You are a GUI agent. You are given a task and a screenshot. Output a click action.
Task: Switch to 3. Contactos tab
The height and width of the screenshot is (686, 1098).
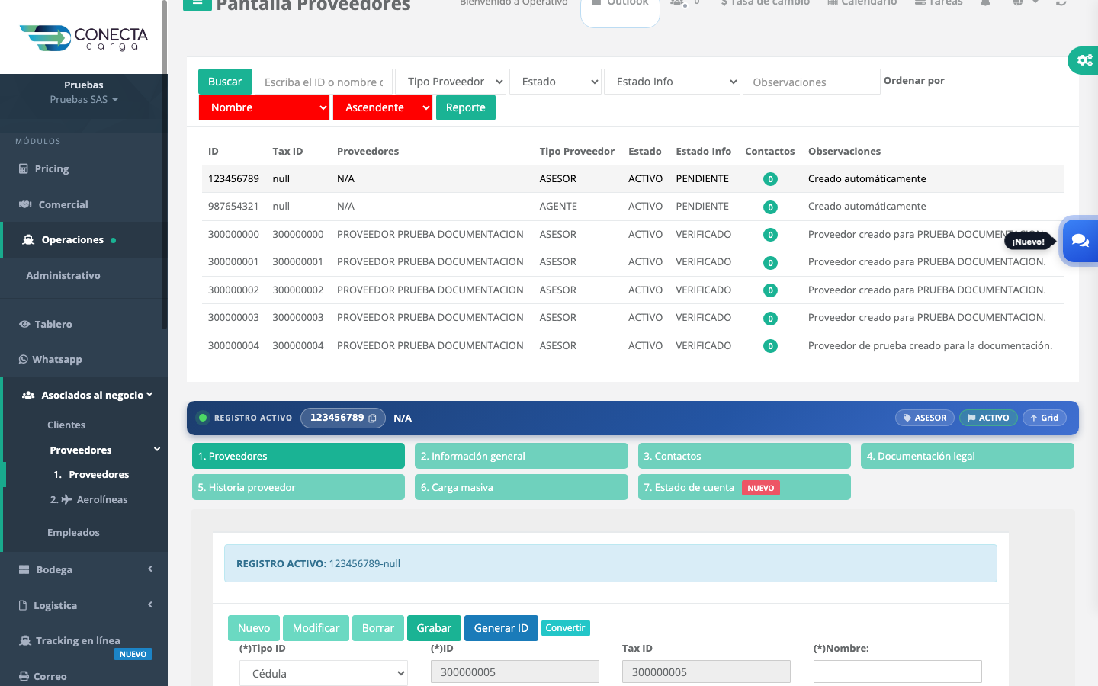tap(744, 456)
